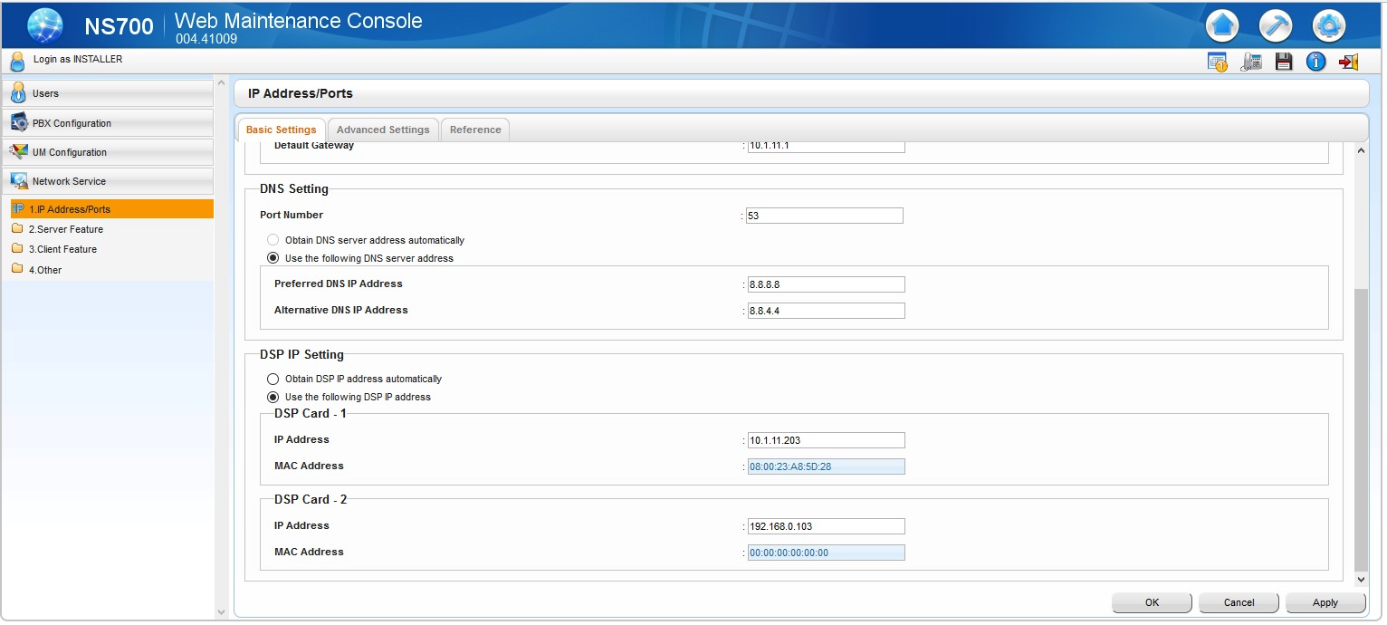Switch to the Basic Settings tab
The image size is (1387, 625).
[281, 130]
